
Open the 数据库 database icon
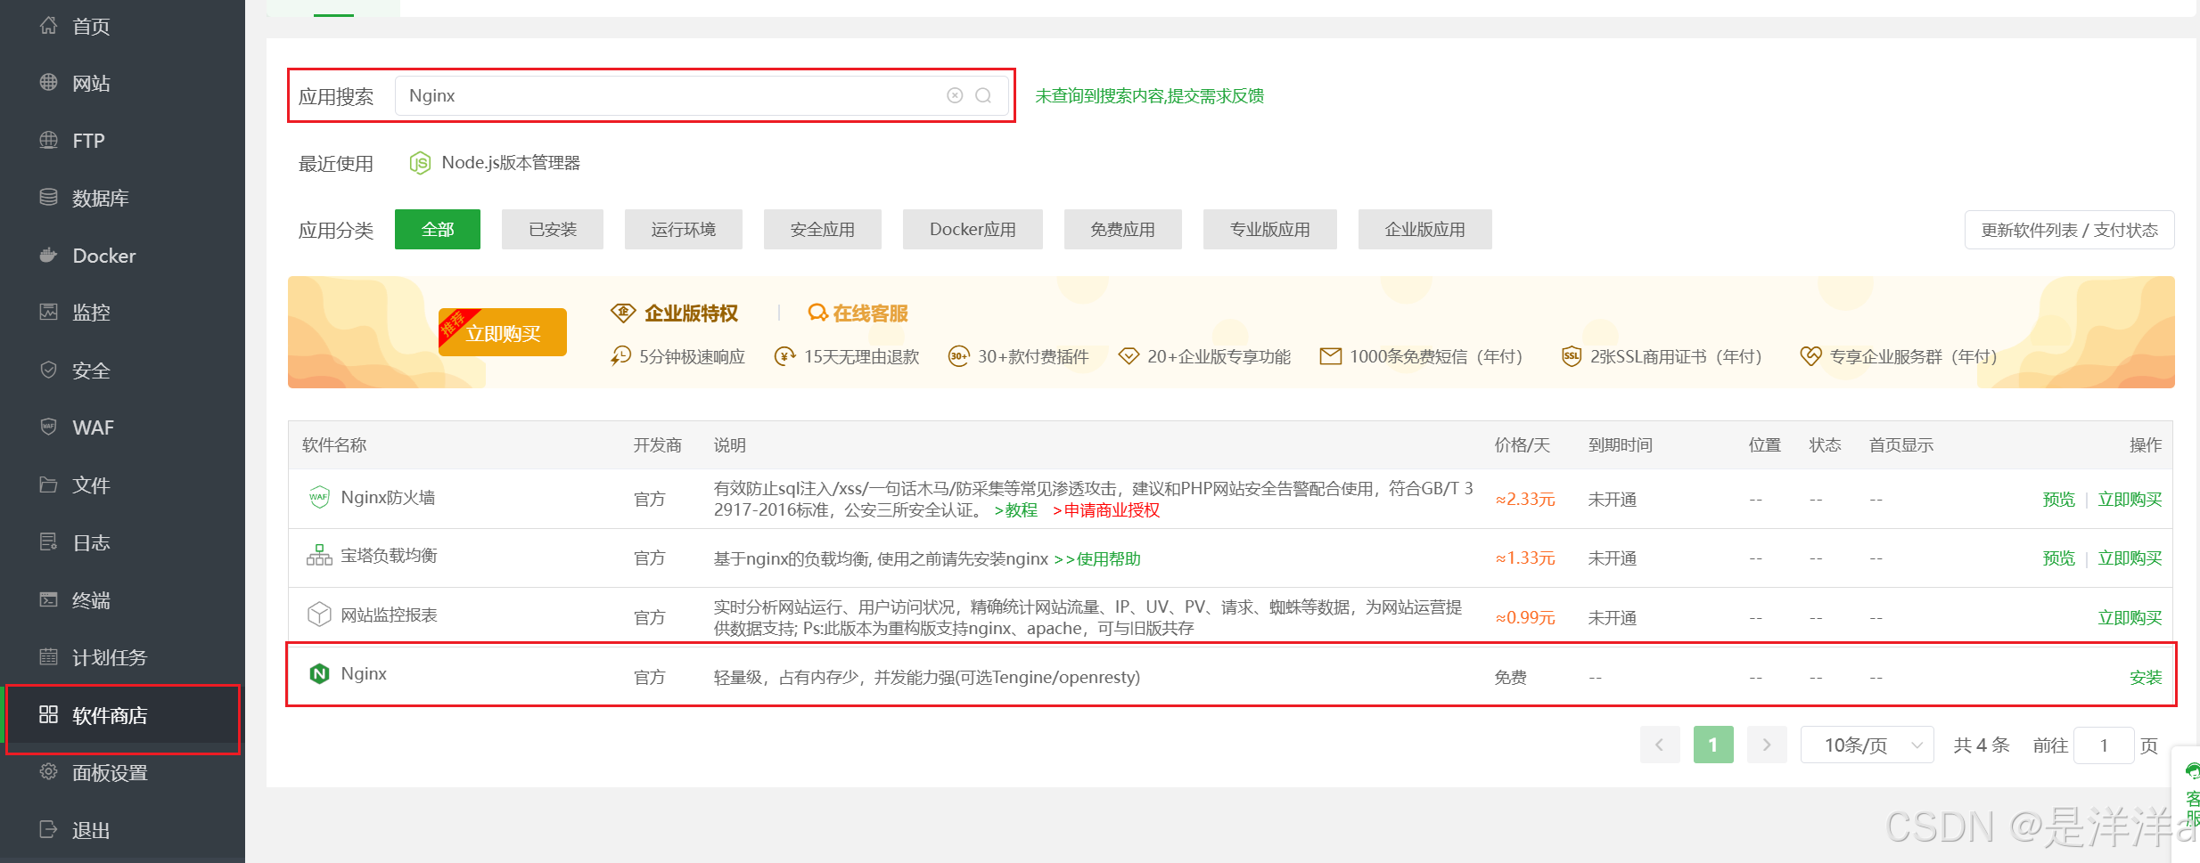click(x=49, y=197)
